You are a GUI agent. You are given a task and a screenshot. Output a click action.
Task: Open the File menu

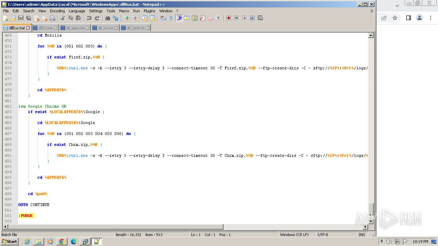6,11
